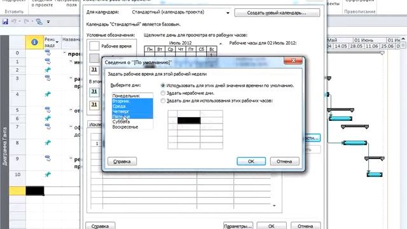Viewport: 407px width, 229px height.
Task: Click 'Параметры...' button in working time dialog
Action: point(238,226)
